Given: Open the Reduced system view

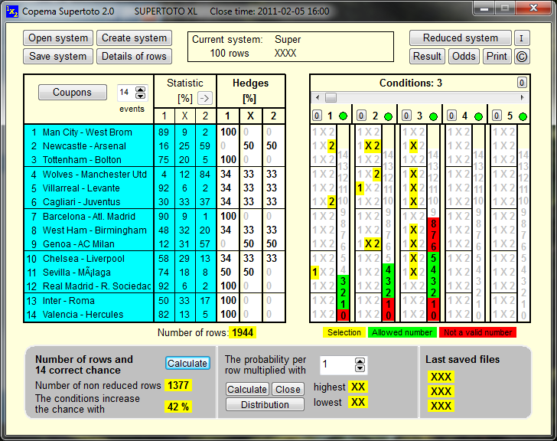Looking at the screenshot, I should click(461, 38).
